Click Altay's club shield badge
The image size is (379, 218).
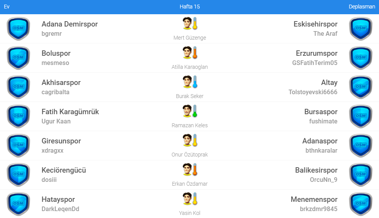(360, 87)
